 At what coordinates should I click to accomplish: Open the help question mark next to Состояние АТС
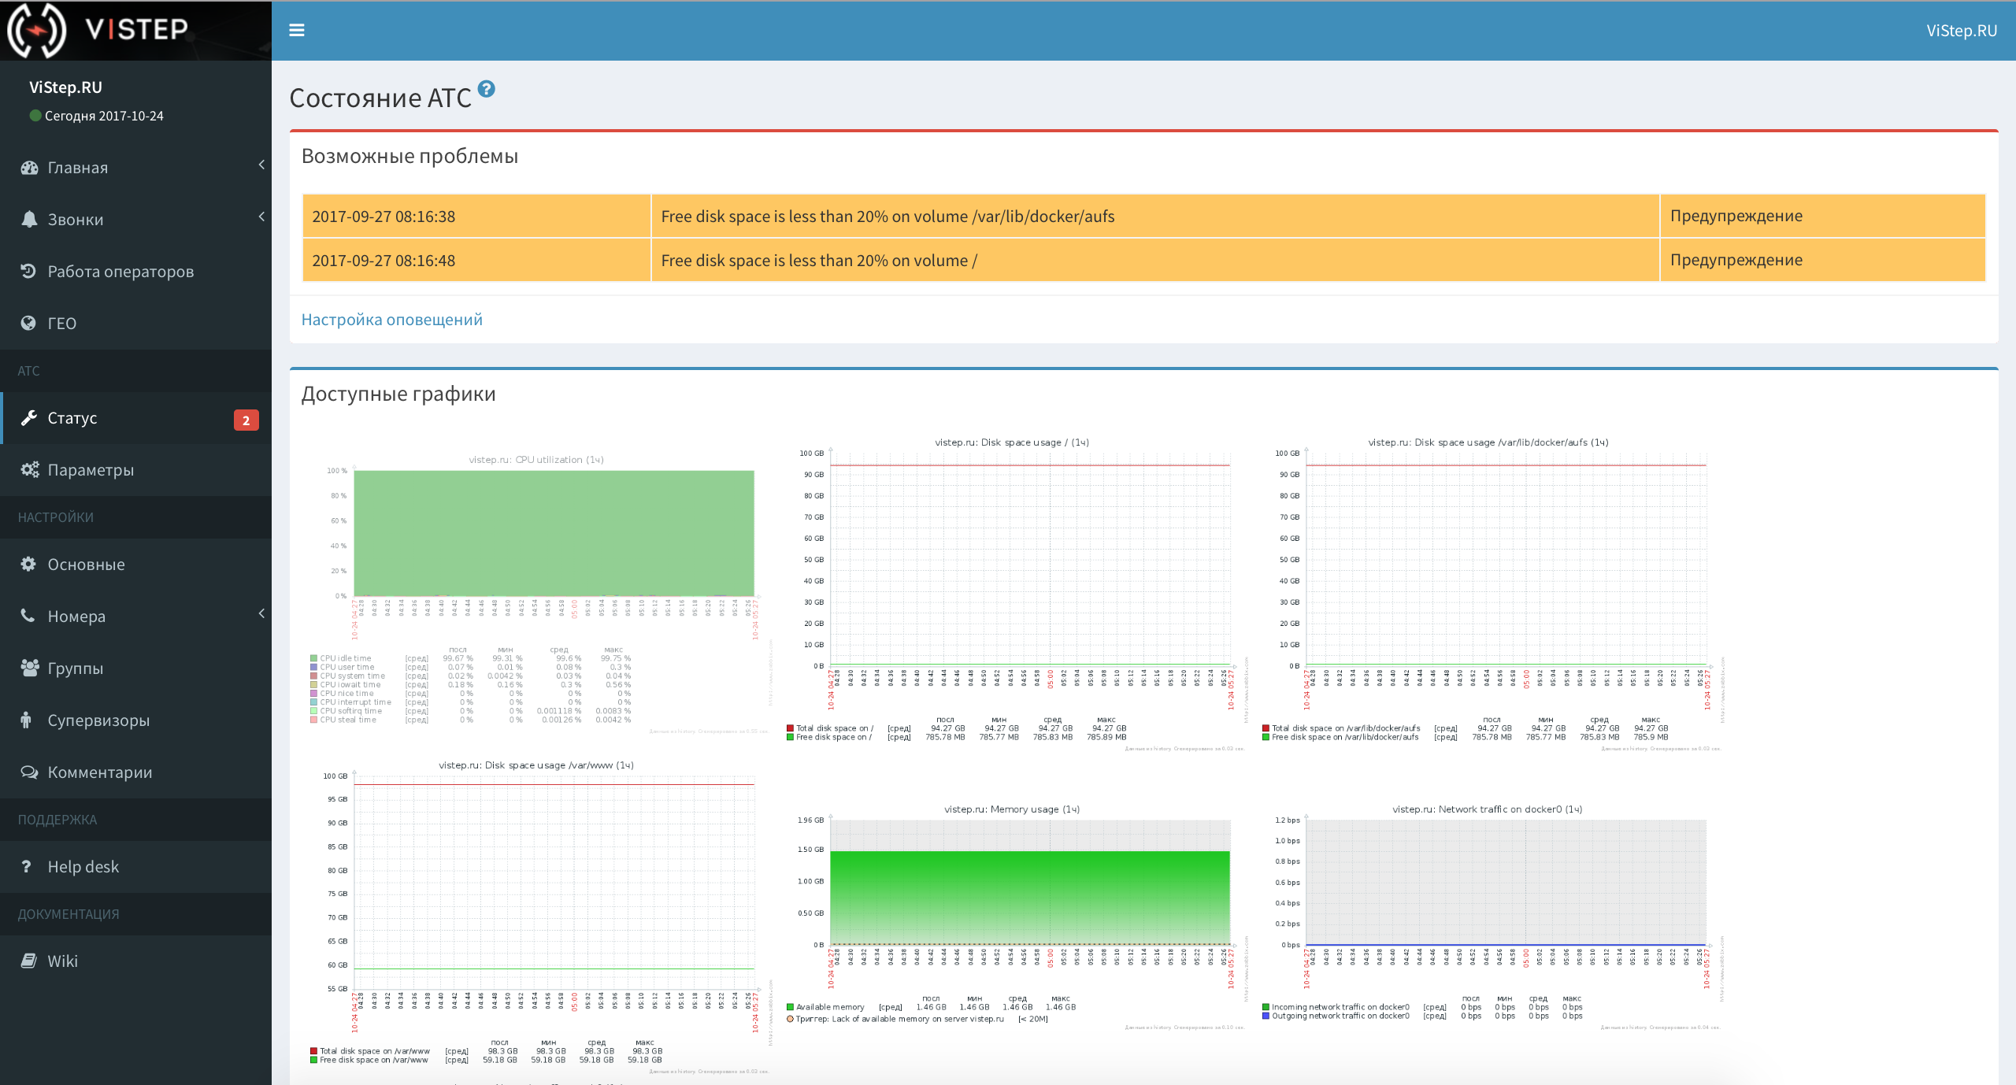pos(487,89)
